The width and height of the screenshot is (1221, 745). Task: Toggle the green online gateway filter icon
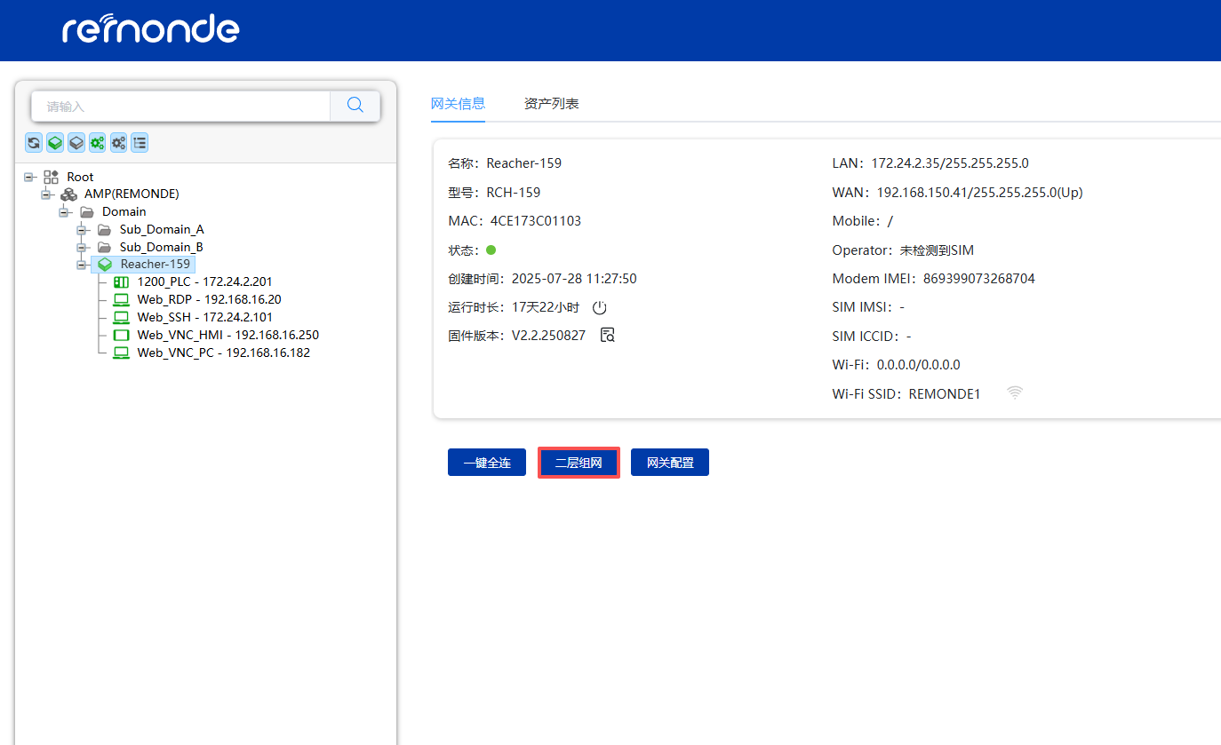55,142
